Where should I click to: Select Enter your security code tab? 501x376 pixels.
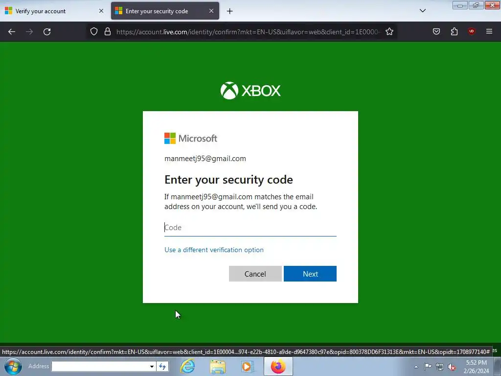[x=165, y=11]
